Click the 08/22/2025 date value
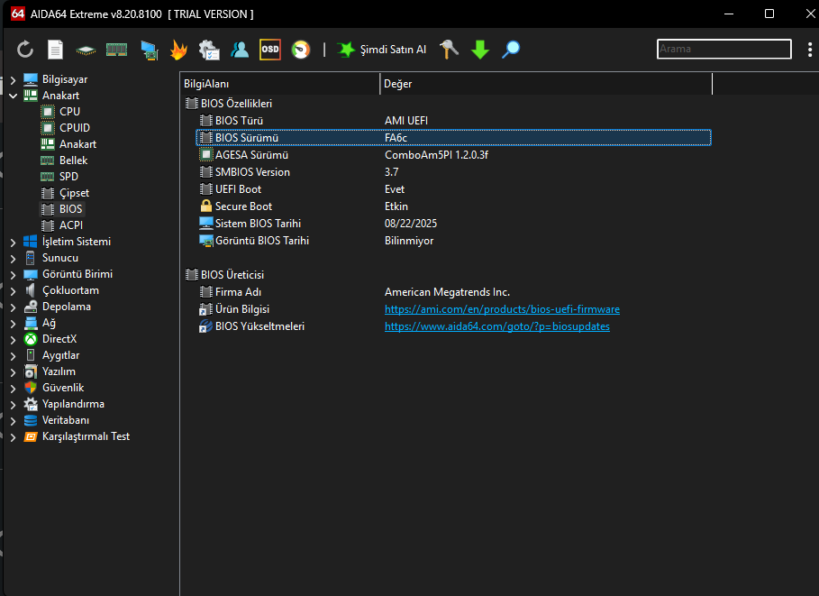Viewport: 819px width, 596px height. click(x=411, y=224)
